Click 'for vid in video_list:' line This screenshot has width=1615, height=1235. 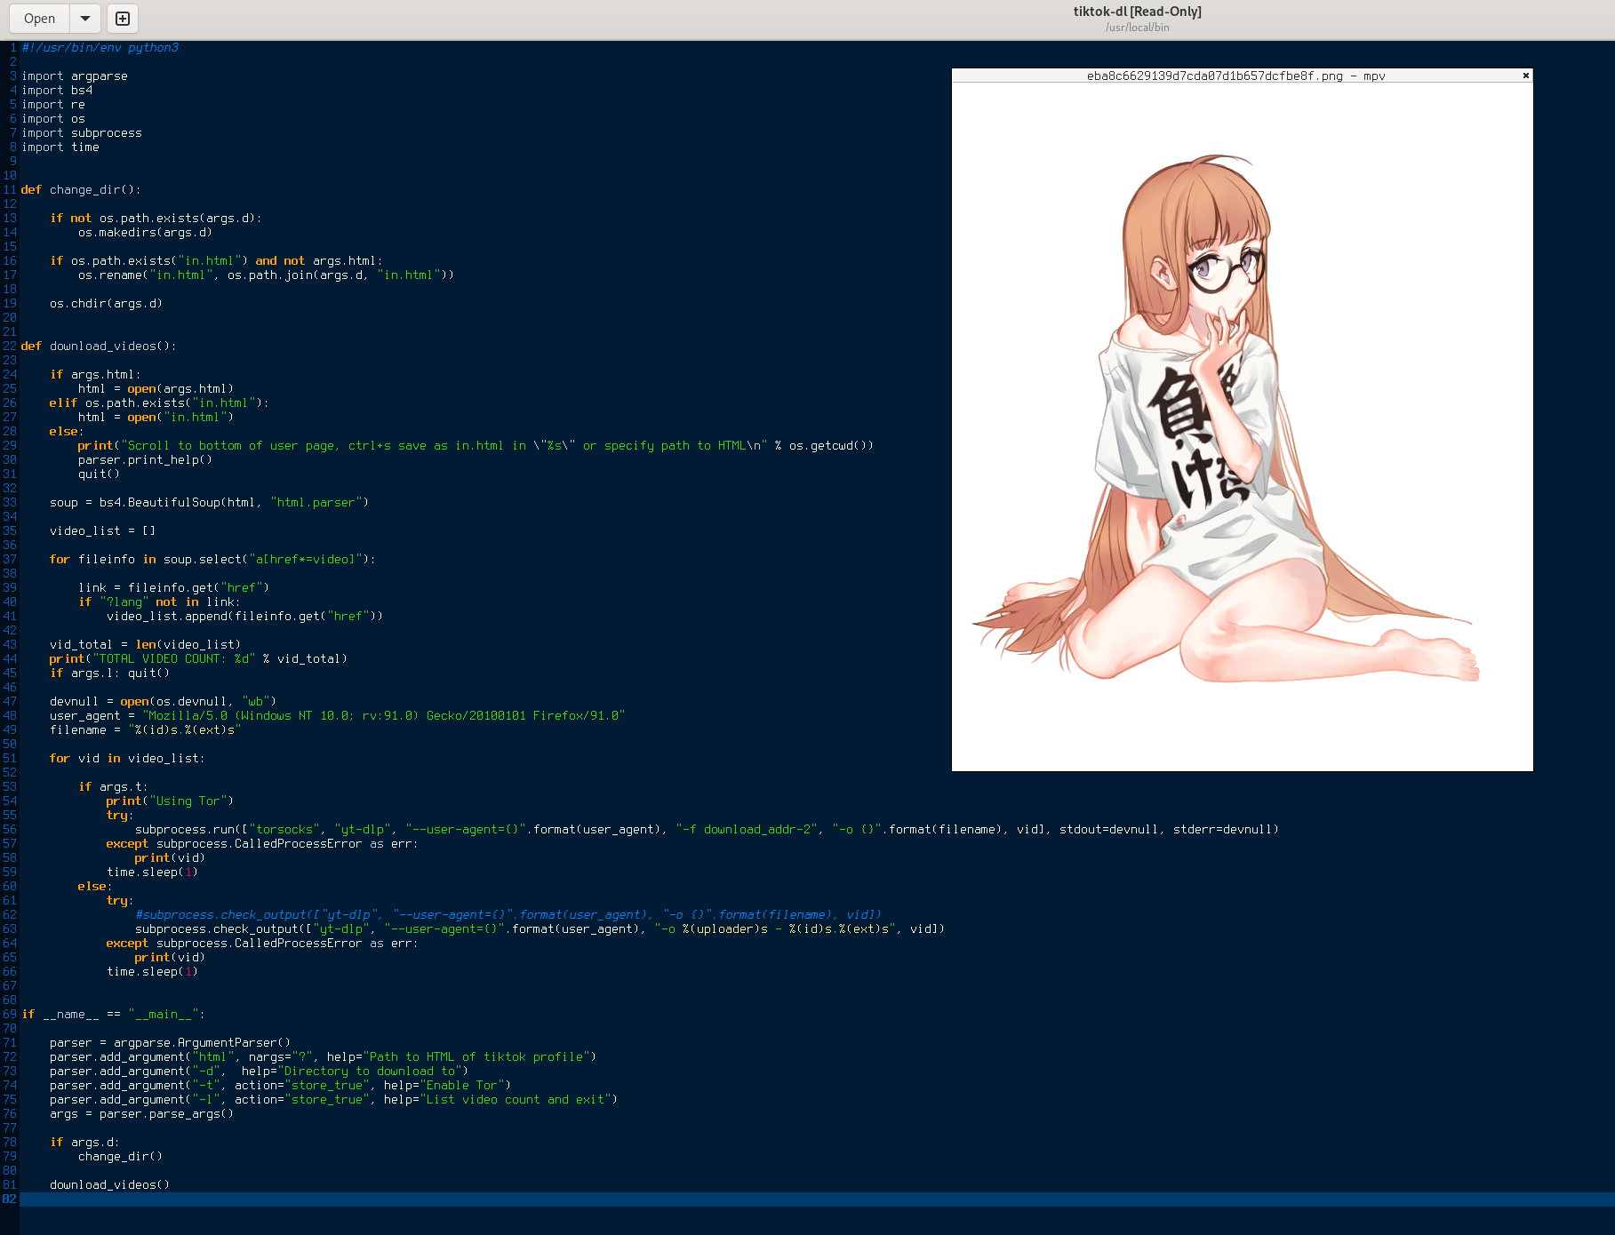coord(127,759)
